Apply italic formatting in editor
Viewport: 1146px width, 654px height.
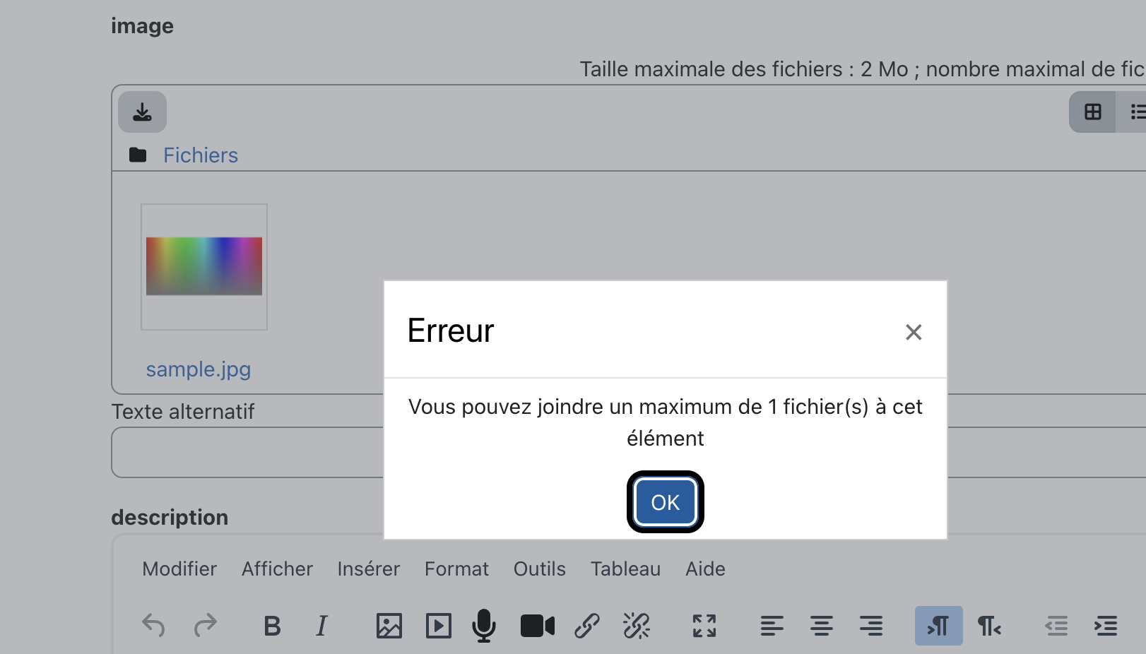[x=321, y=626]
